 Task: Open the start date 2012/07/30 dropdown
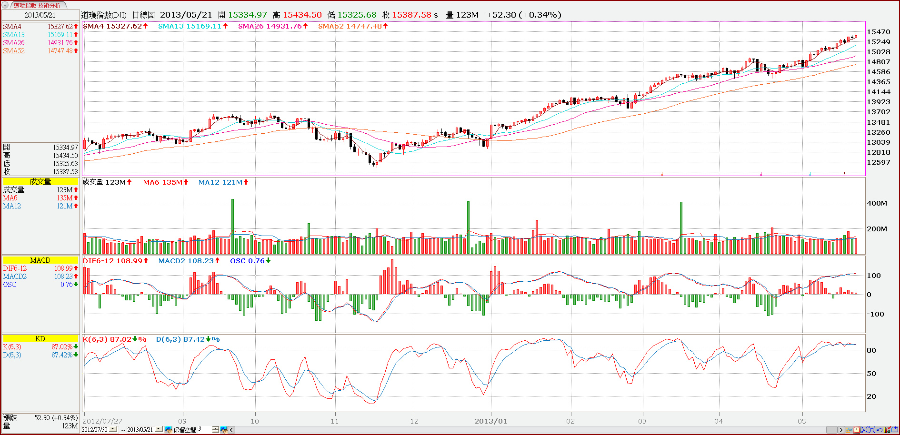pyautogui.click(x=113, y=429)
